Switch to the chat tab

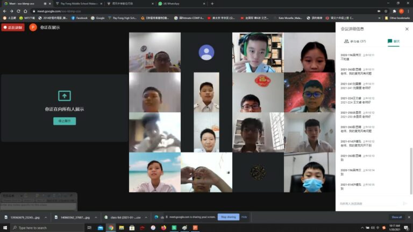(x=394, y=41)
